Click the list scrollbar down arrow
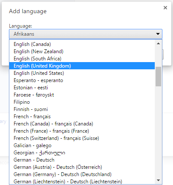173x185 pixels. 158,180
